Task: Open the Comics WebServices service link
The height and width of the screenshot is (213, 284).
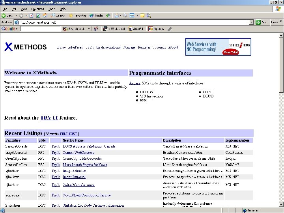Action: pos(78,153)
